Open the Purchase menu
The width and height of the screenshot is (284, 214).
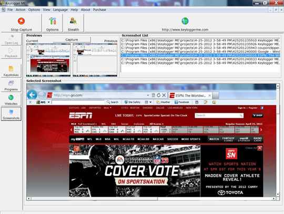(99, 10)
